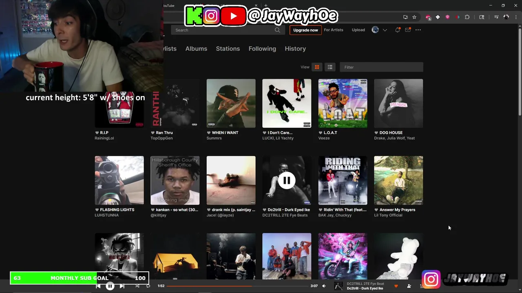
Task: Open the Following tab
Action: pyautogui.click(x=262, y=48)
